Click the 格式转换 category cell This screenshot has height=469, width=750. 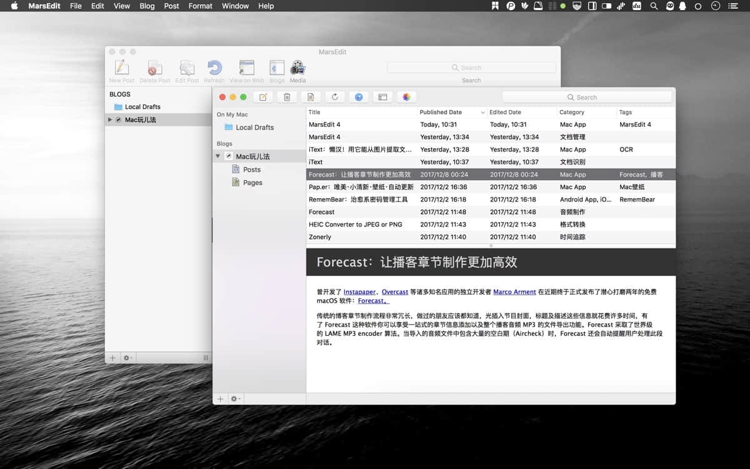click(x=572, y=224)
